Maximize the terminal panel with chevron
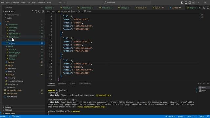 208,84
